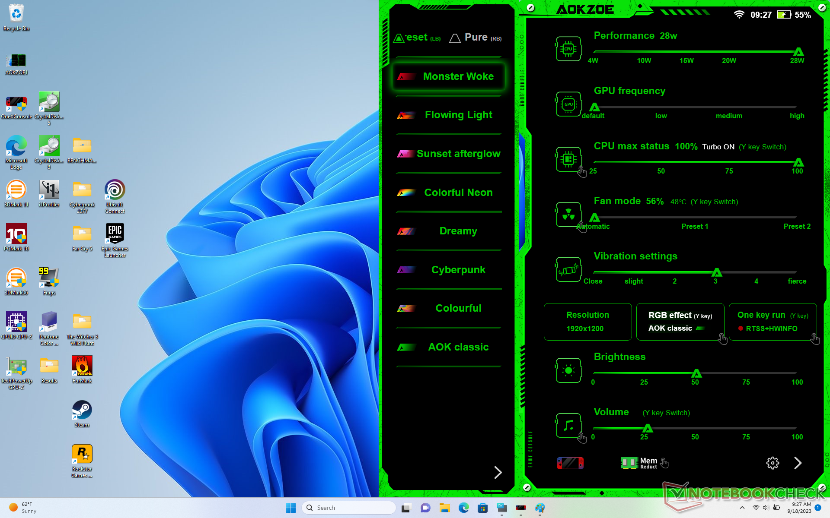Viewport: 830px width, 518px height.
Task: Toggle CPU max status turbo icon
Action: click(568, 159)
